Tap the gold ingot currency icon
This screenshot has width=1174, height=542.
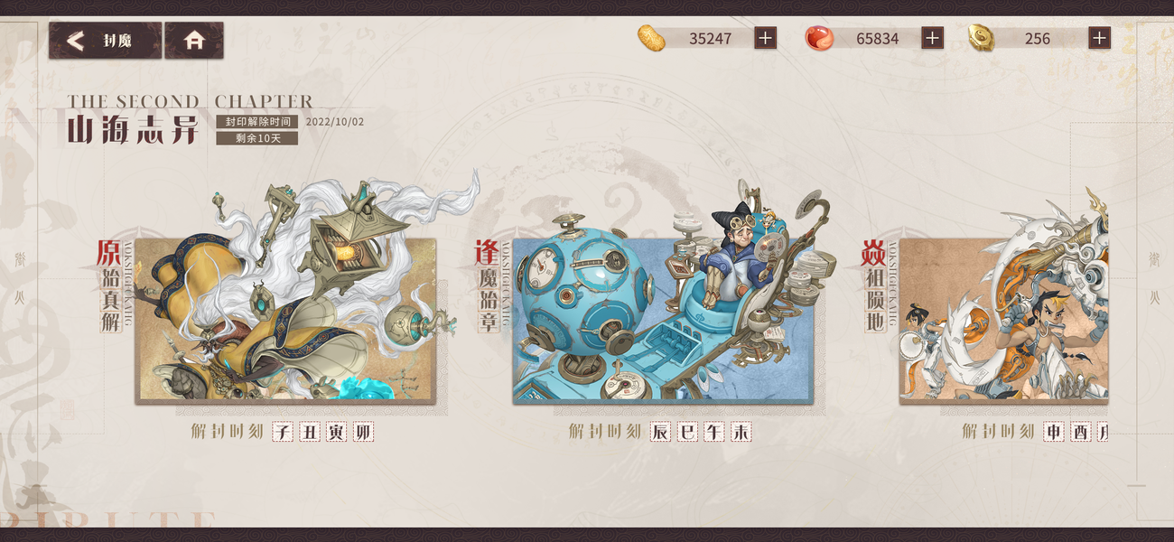click(651, 38)
